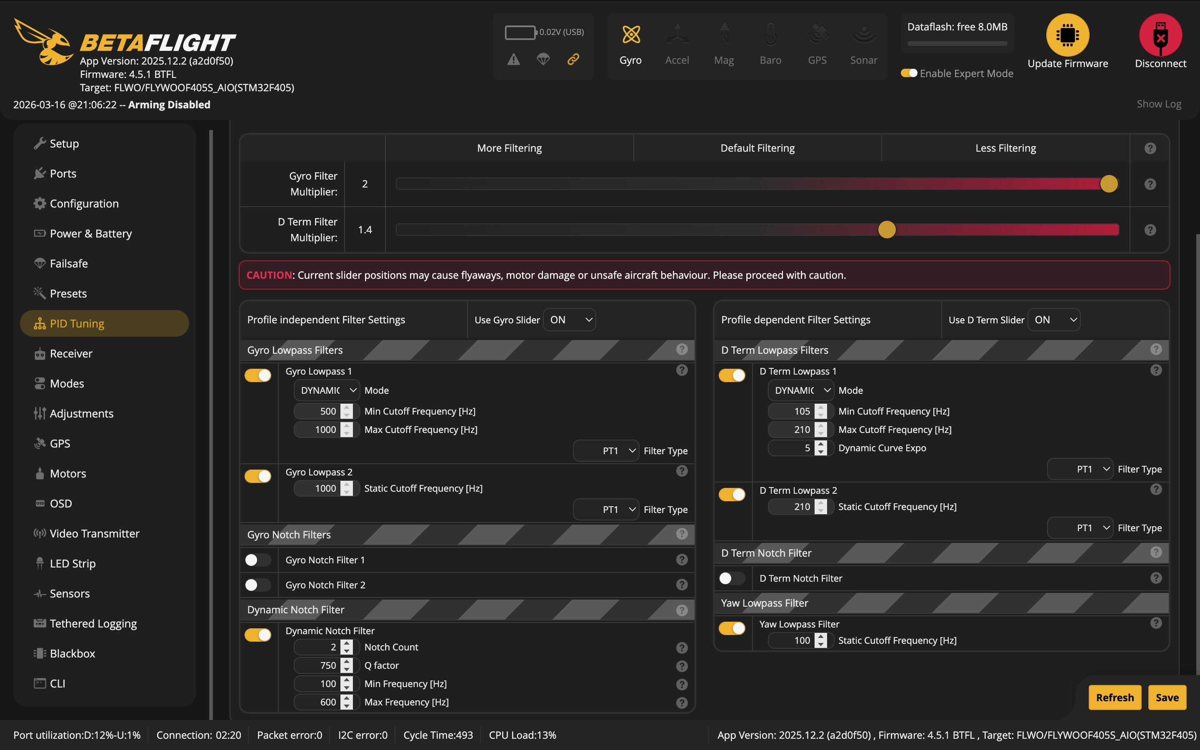This screenshot has height=750, width=1200.
Task: Click the Gyro sensor icon
Action: coord(631,35)
